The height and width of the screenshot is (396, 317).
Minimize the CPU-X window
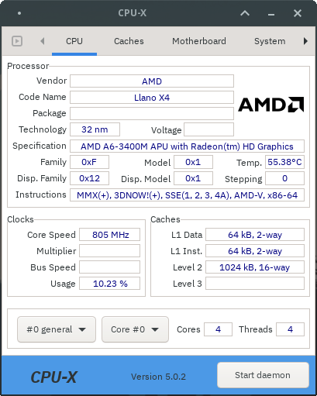click(x=271, y=14)
